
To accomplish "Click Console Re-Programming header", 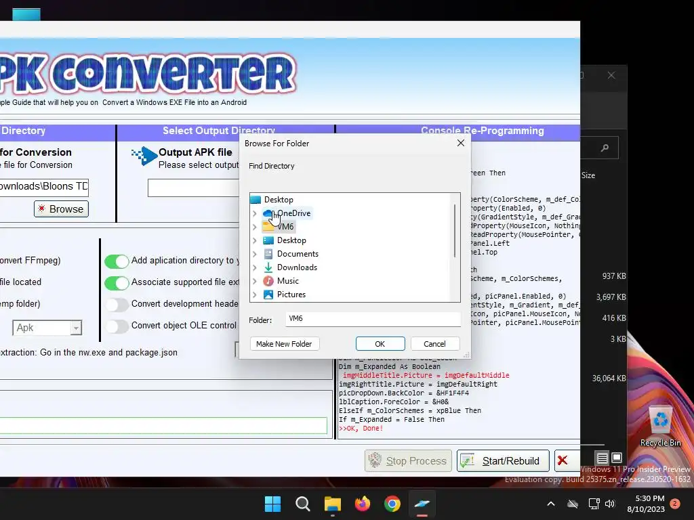I will (483, 131).
